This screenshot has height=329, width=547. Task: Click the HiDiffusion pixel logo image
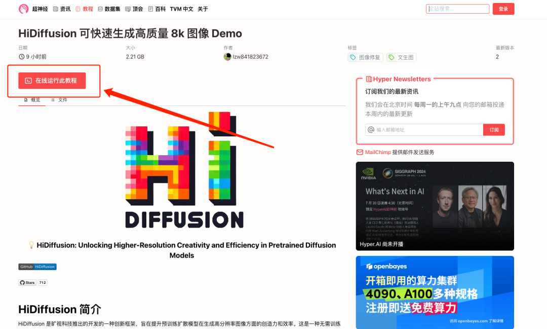click(184, 170)
